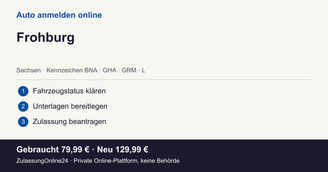Click 'Unterlagen bereitlegen' step text
Screen dimensions: 328x172
[x=70, y=106]
